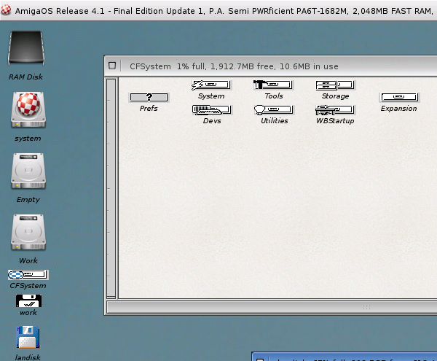Viewport: 437px width, 361px height.
Task: Click the "Expansion" label text
Action: 399,108
